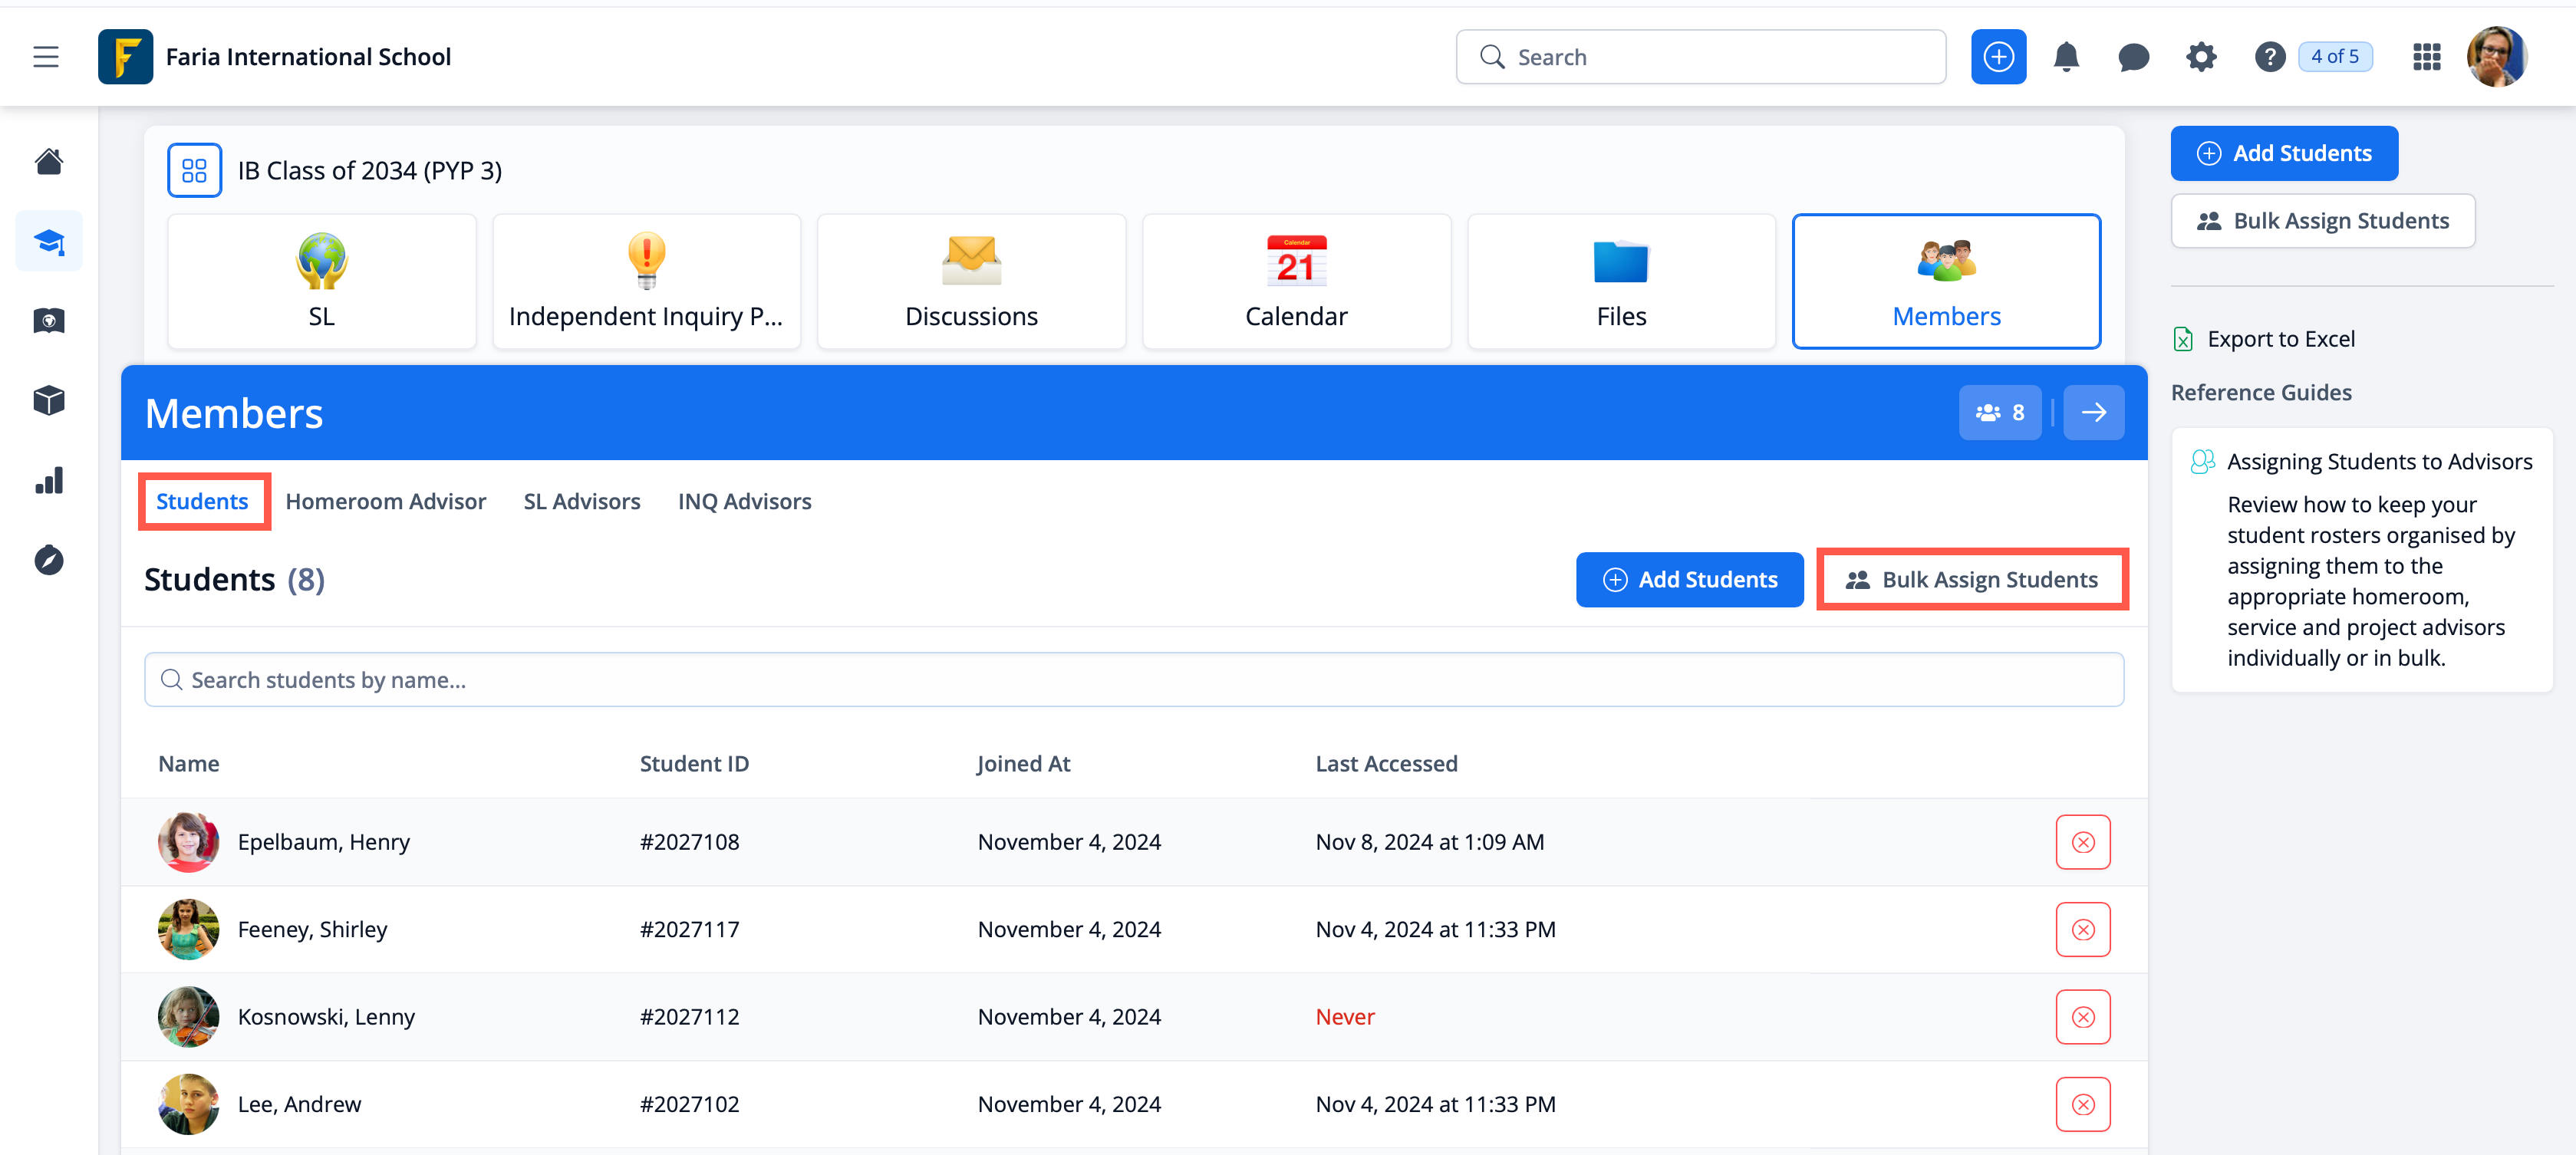The width and height of the screenshot is (2576, 1155).
Task: Switch to the Homeroom Advisor tab
Action: (x=385, y=501)
